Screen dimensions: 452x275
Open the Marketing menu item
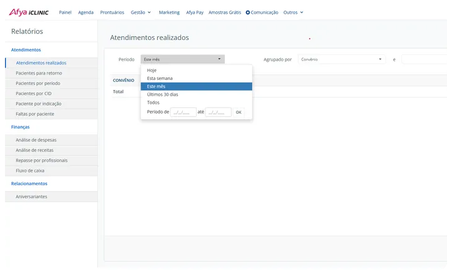pos(169,12)
